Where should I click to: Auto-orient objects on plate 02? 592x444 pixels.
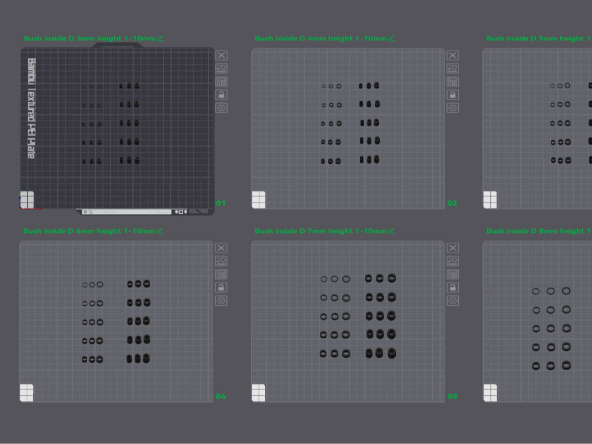tap(453, 69)
